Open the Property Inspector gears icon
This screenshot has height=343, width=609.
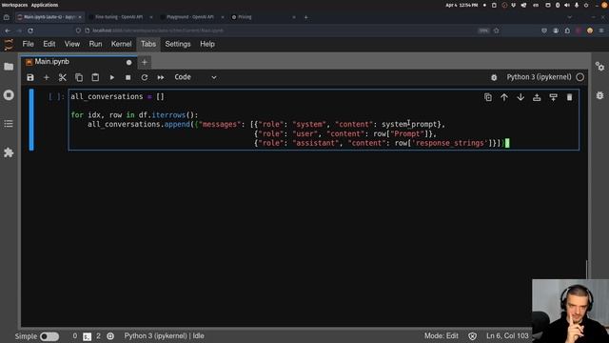click(x=600, y=67)
